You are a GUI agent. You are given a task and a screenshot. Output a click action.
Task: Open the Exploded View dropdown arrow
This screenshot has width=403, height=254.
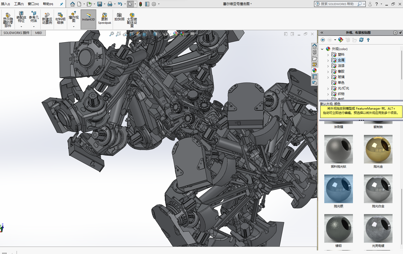point(74,27)
